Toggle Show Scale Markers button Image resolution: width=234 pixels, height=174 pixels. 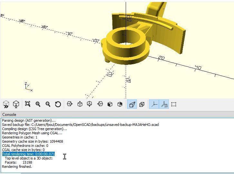pos(164,104)
